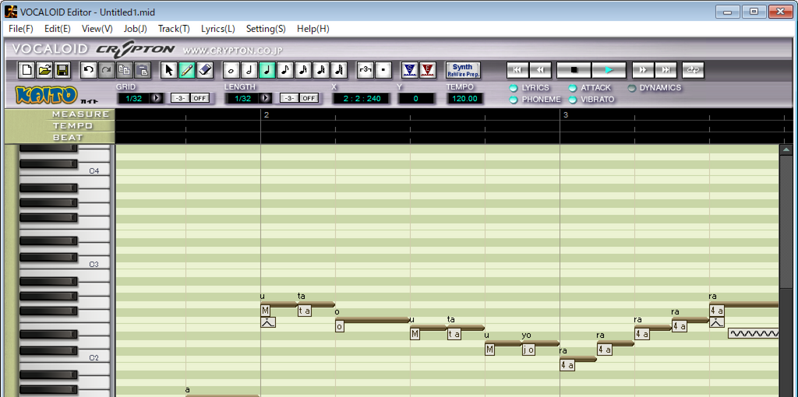Choose the quarter note length
798x397 pixels.
pos(267,69)
